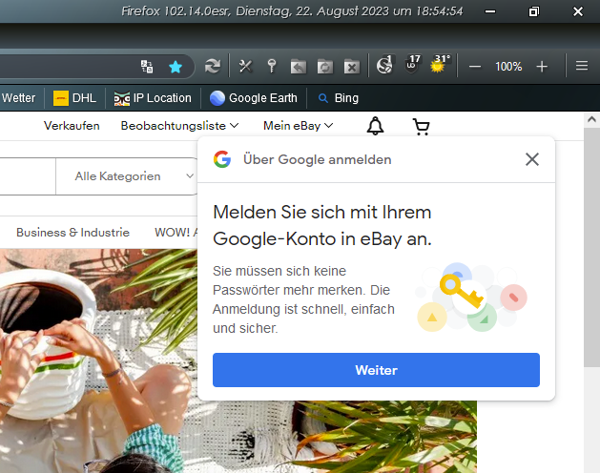
Task: Reset zoom by clicking the 100% label
Action: [508, 67]
